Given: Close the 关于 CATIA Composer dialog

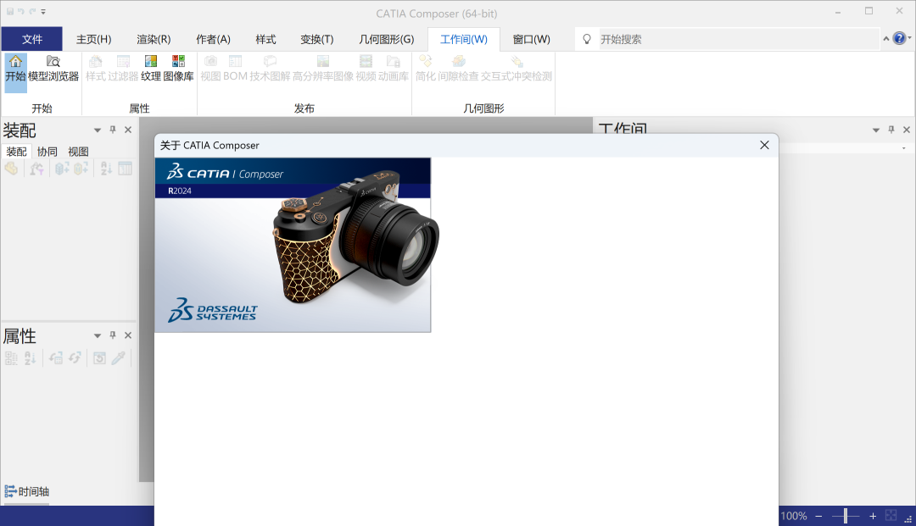Looking at the screenshot, I should 764,145.
